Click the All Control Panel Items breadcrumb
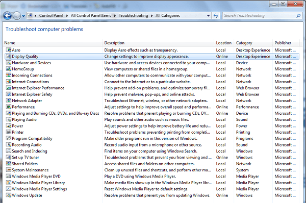 [x=91, y=16]
